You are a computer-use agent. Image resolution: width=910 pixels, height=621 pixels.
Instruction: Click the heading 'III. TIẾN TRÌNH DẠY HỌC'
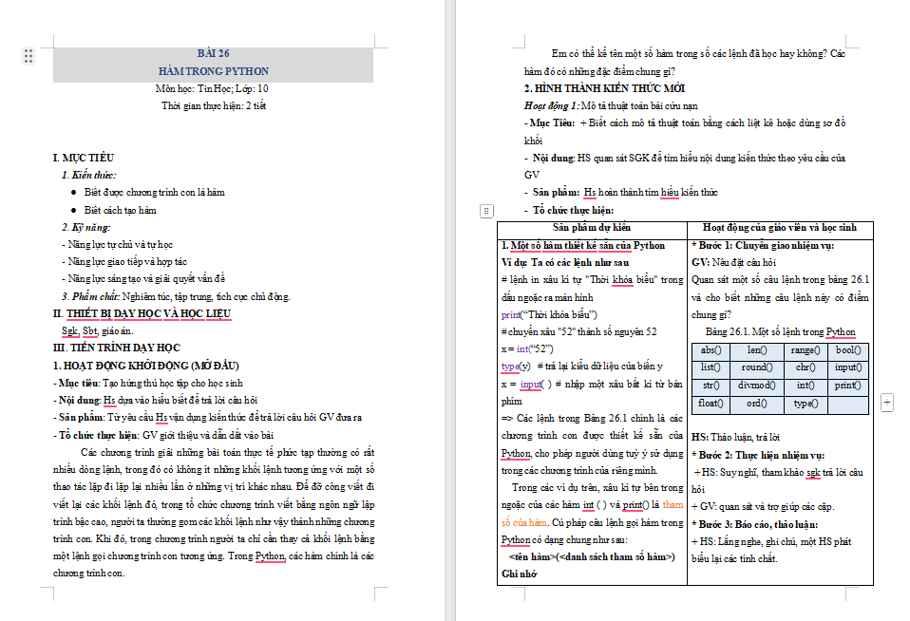(117, 348)
